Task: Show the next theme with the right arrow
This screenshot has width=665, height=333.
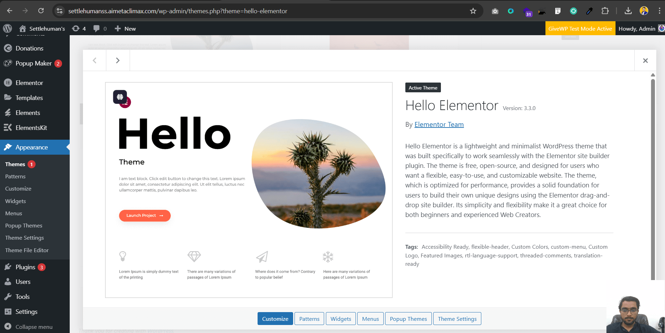Action: pos(118,60)
